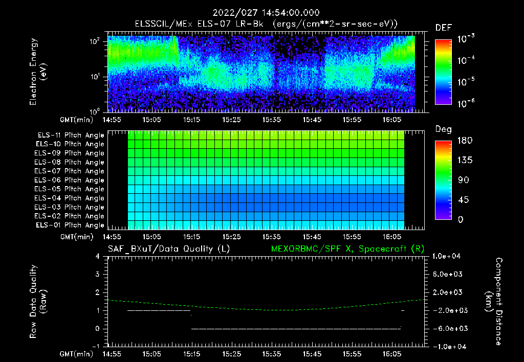Viewport: 524px width, 362px height.
Task: Select the ELS-11 Pitch Angle row label
Action: 71,135
